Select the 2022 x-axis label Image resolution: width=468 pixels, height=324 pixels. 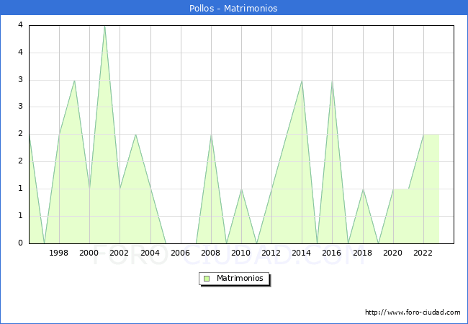(x=423, y=253)
